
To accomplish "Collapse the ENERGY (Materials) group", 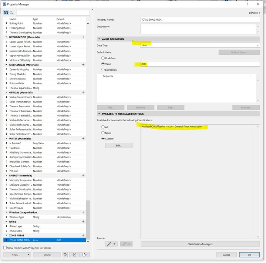I will 6,175.
